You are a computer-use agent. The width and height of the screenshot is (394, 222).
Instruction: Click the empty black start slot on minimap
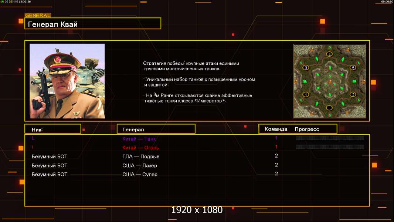tap(329, 108)
